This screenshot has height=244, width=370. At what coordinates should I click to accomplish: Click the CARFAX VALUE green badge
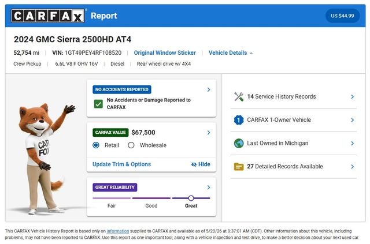(x=110, y=132)
